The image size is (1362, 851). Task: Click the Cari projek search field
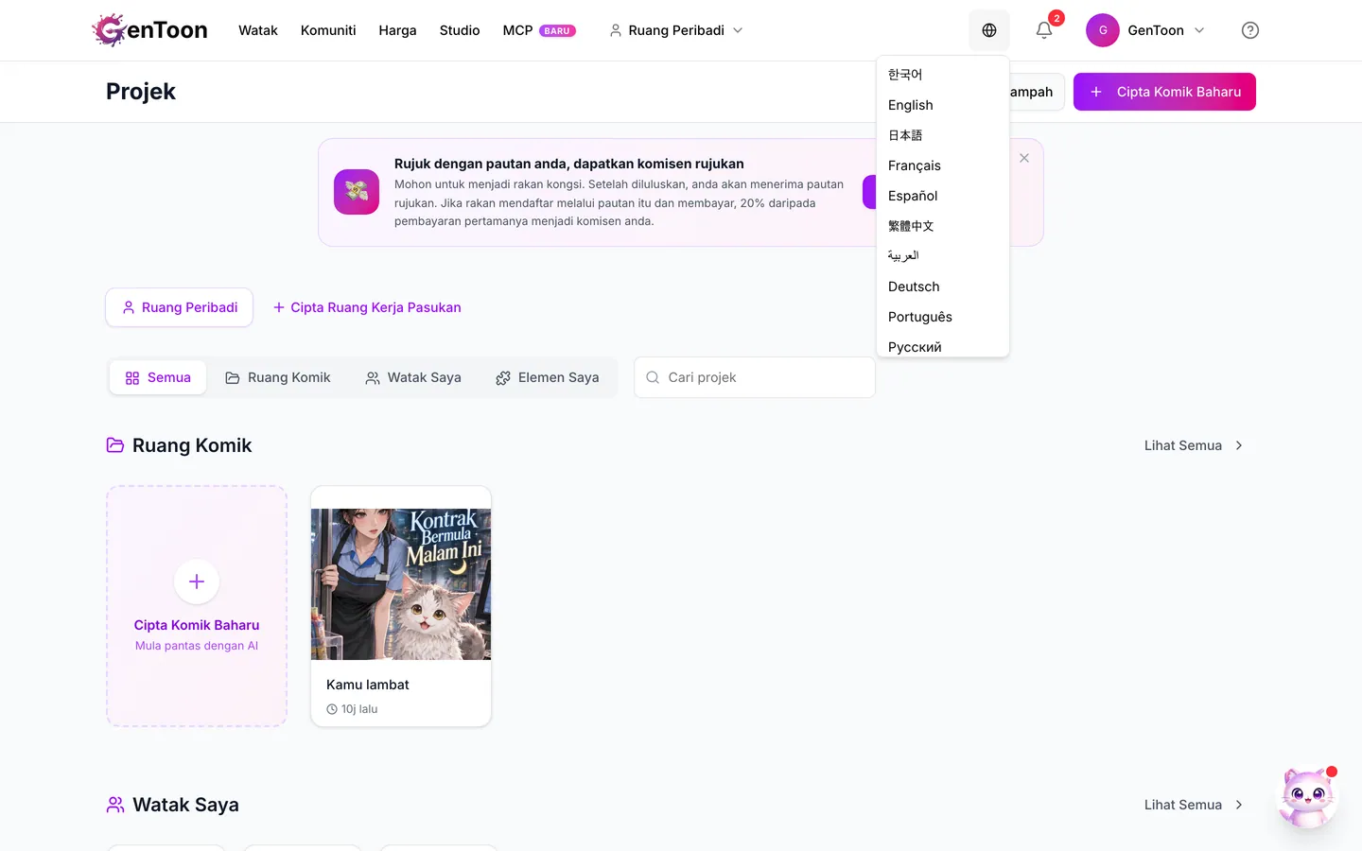[x=755, y=377]
